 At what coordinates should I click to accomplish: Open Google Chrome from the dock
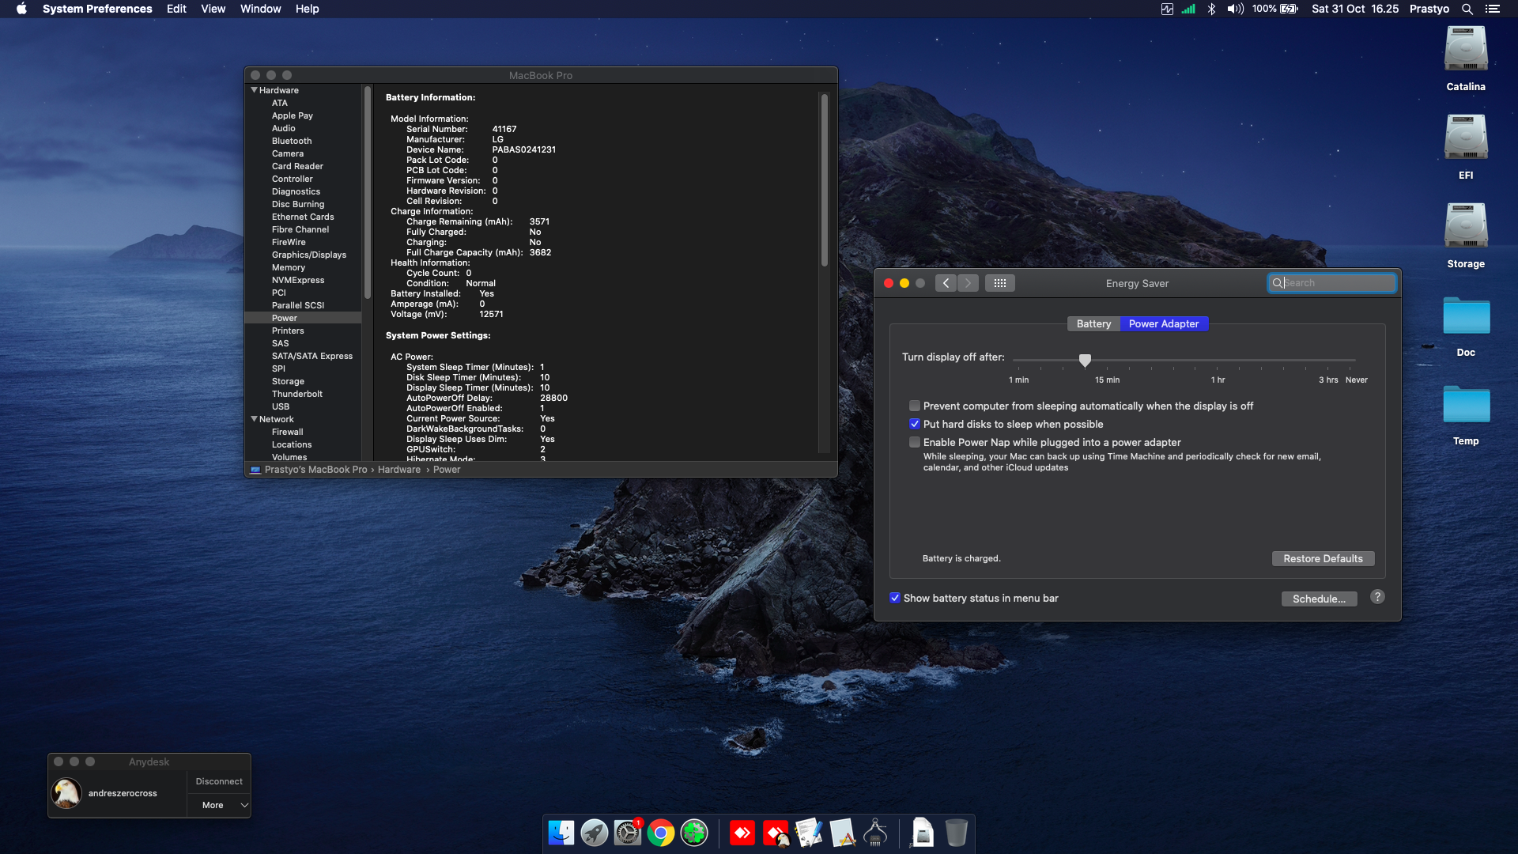pyautogui.click(x=661, y=833)
